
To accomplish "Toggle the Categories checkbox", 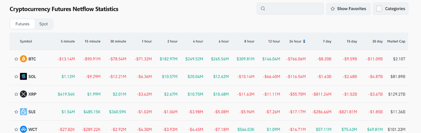I will 379,9.
